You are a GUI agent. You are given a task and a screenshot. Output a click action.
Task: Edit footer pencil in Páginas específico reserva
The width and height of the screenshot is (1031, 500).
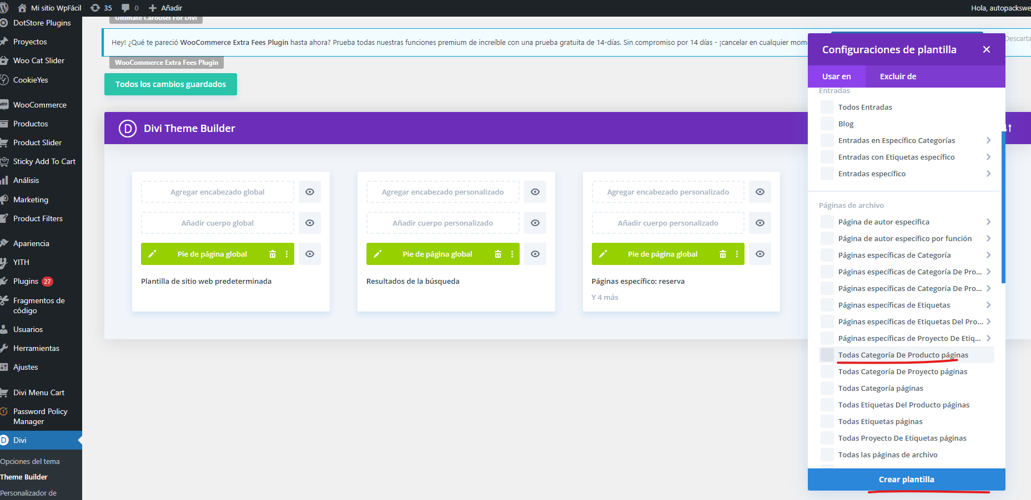coord(603,254)
